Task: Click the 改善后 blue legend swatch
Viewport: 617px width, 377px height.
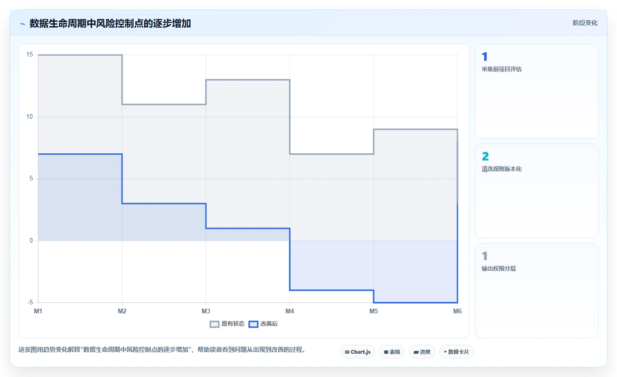Action: point(253,324)
